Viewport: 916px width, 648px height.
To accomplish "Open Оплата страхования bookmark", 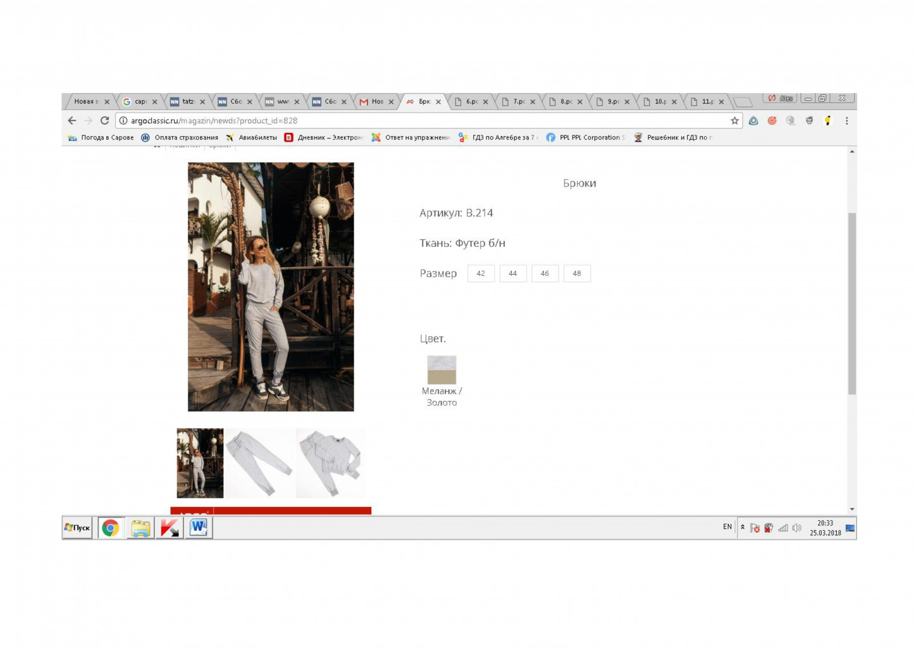I will pos(180,137).
